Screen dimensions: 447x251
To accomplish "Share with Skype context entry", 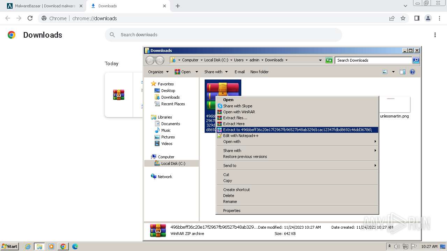I will pyautogui.click(x=237, y=106).
